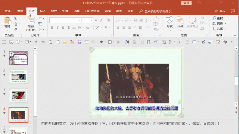Image resolution: width=239 pixels, height=134 pixels.
Task: Click the Copy icon in clipboard group
Action: 15,24
